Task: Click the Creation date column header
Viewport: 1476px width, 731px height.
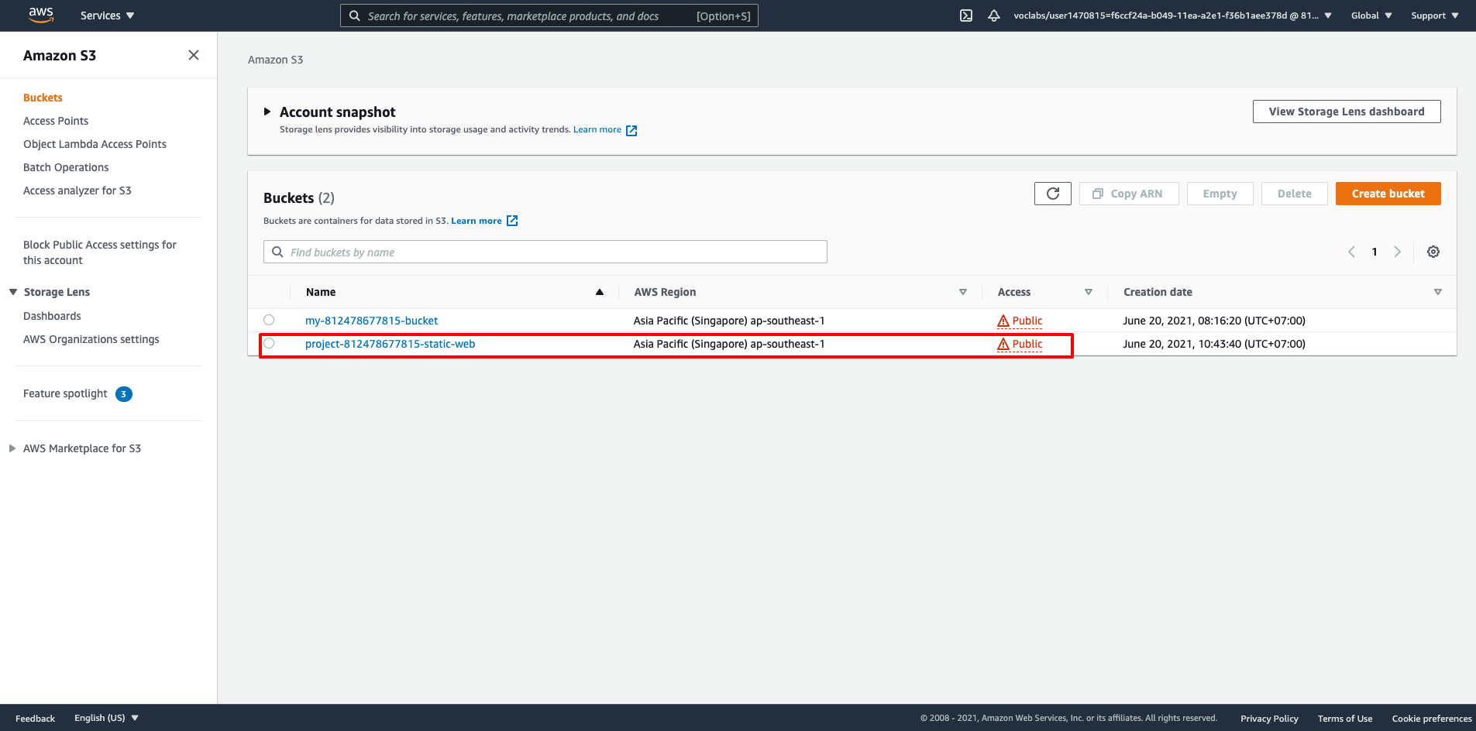Action: pyautogui.click(x=1158, y=292)
